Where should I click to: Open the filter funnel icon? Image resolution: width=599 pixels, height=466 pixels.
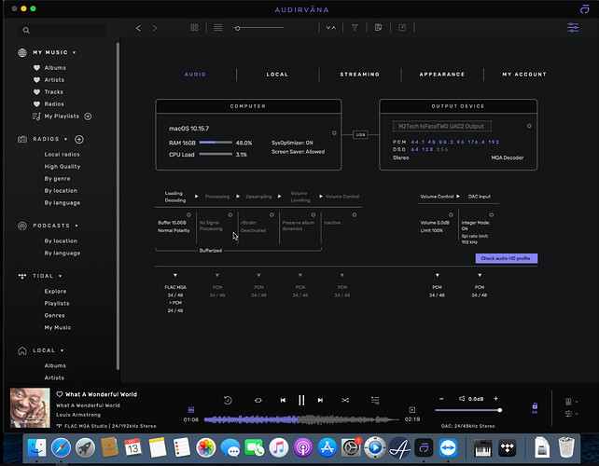355,27
